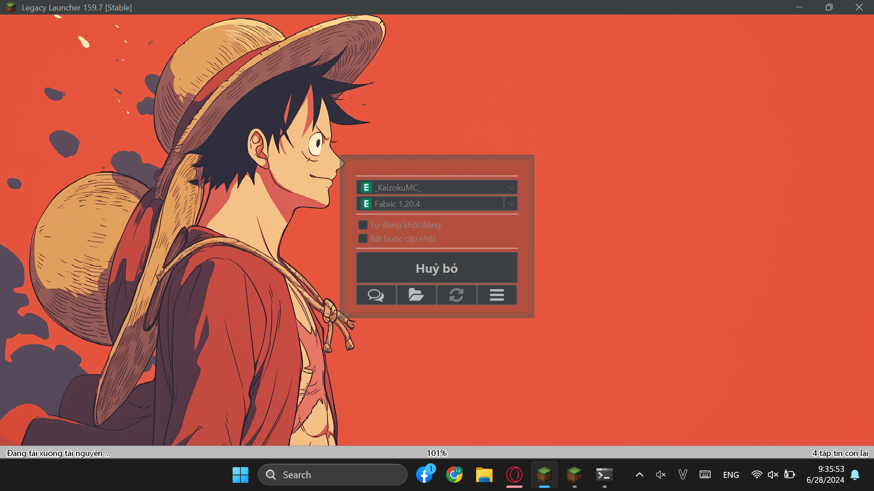Open the clock showing 9:35:53
Image resolution: width=874 pixels, height=491 pixels.
(825, 475)
